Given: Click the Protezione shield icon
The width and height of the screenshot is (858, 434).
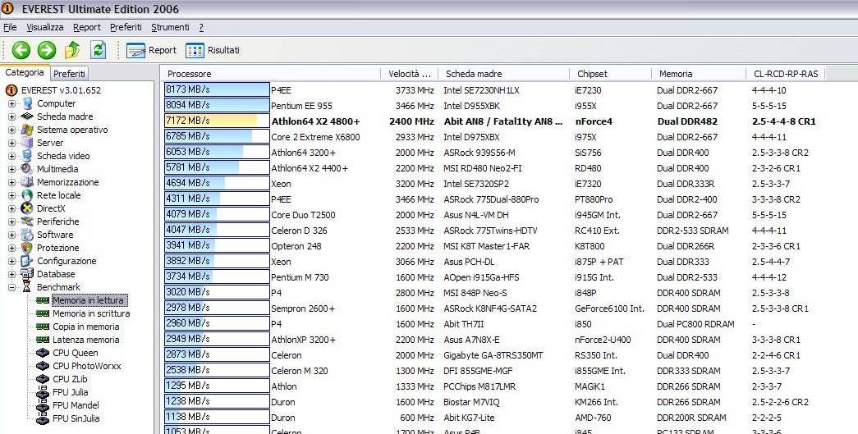Looking at the screenshot, I should tap(27, 248).
